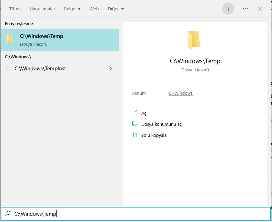The width and height of the screenshot is (272, 222).
Task: Click the small TempInst folder icon
Action: coord(8,69)
